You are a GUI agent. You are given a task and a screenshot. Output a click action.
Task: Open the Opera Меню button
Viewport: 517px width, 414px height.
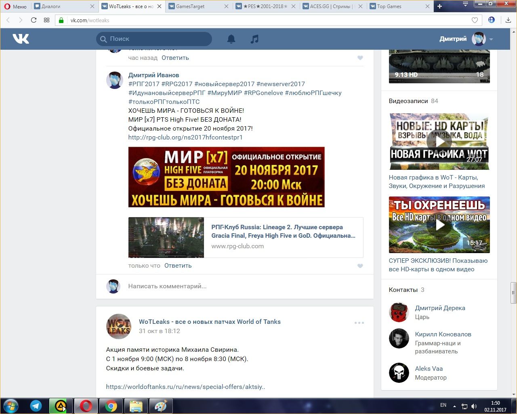[x=15, y=6]
